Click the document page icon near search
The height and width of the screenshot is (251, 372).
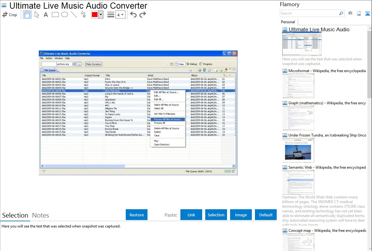click(359, 13)
